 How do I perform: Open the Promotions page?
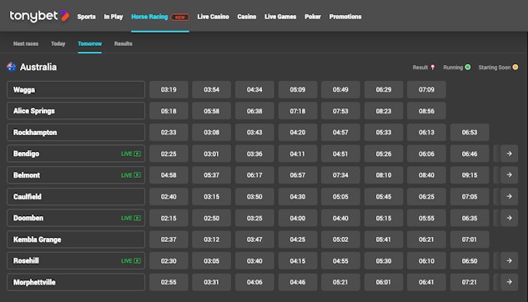point(345,17)
